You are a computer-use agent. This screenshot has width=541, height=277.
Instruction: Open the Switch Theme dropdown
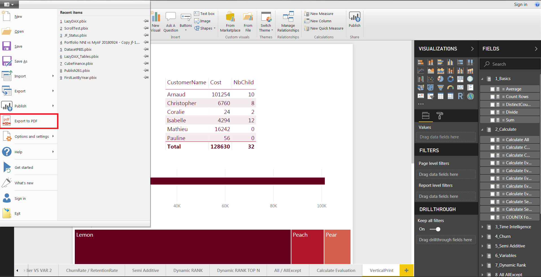(266, 22)
